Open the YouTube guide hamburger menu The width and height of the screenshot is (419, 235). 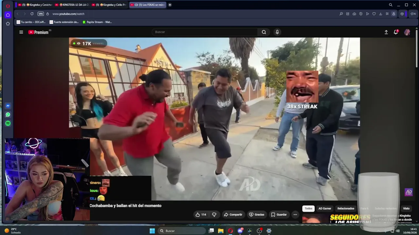[x=21, y=32]
